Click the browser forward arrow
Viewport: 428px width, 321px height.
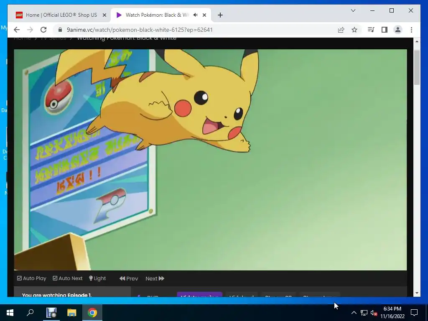(30, 30)
